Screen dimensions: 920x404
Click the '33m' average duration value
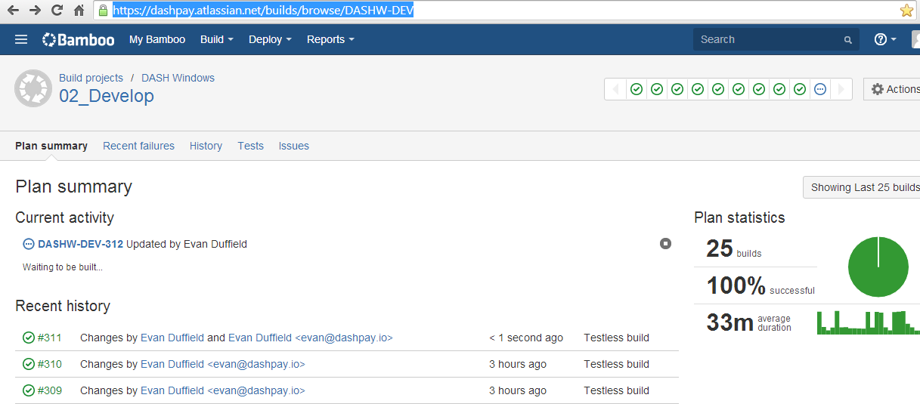[730, 322]
